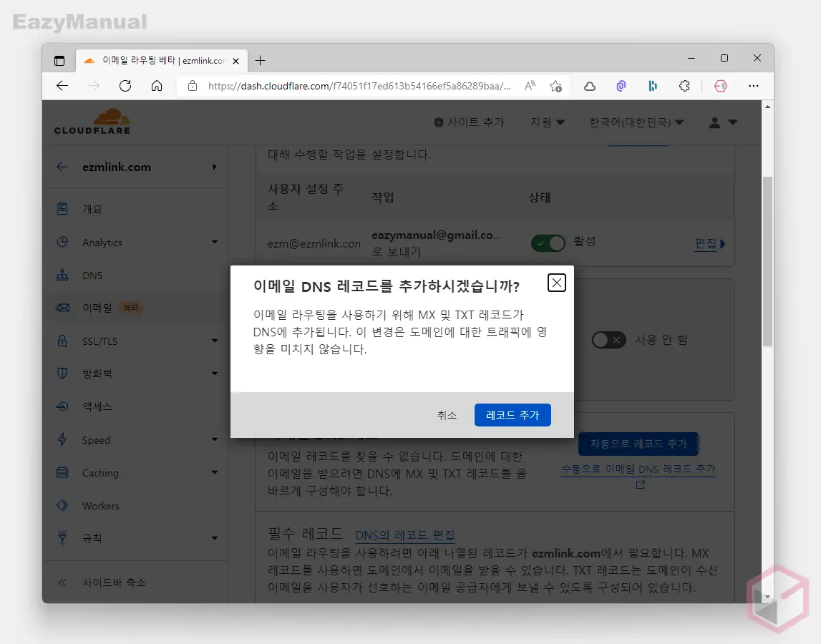Image resolution: width=821 pixels, height=644 pixels.
Task: Click the browser address bar URL
Action: [x=358, y=85]
